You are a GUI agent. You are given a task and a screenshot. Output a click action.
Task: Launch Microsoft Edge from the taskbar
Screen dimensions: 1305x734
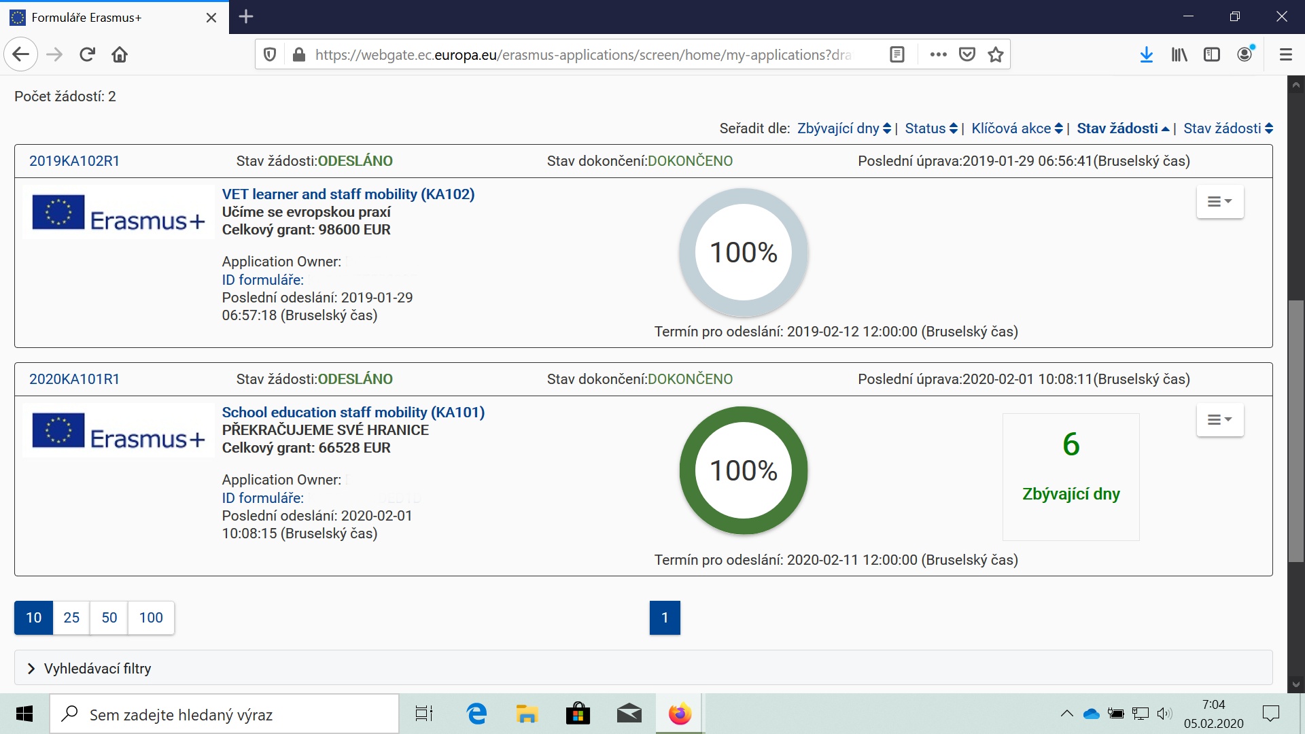click(x=476, y=714)
